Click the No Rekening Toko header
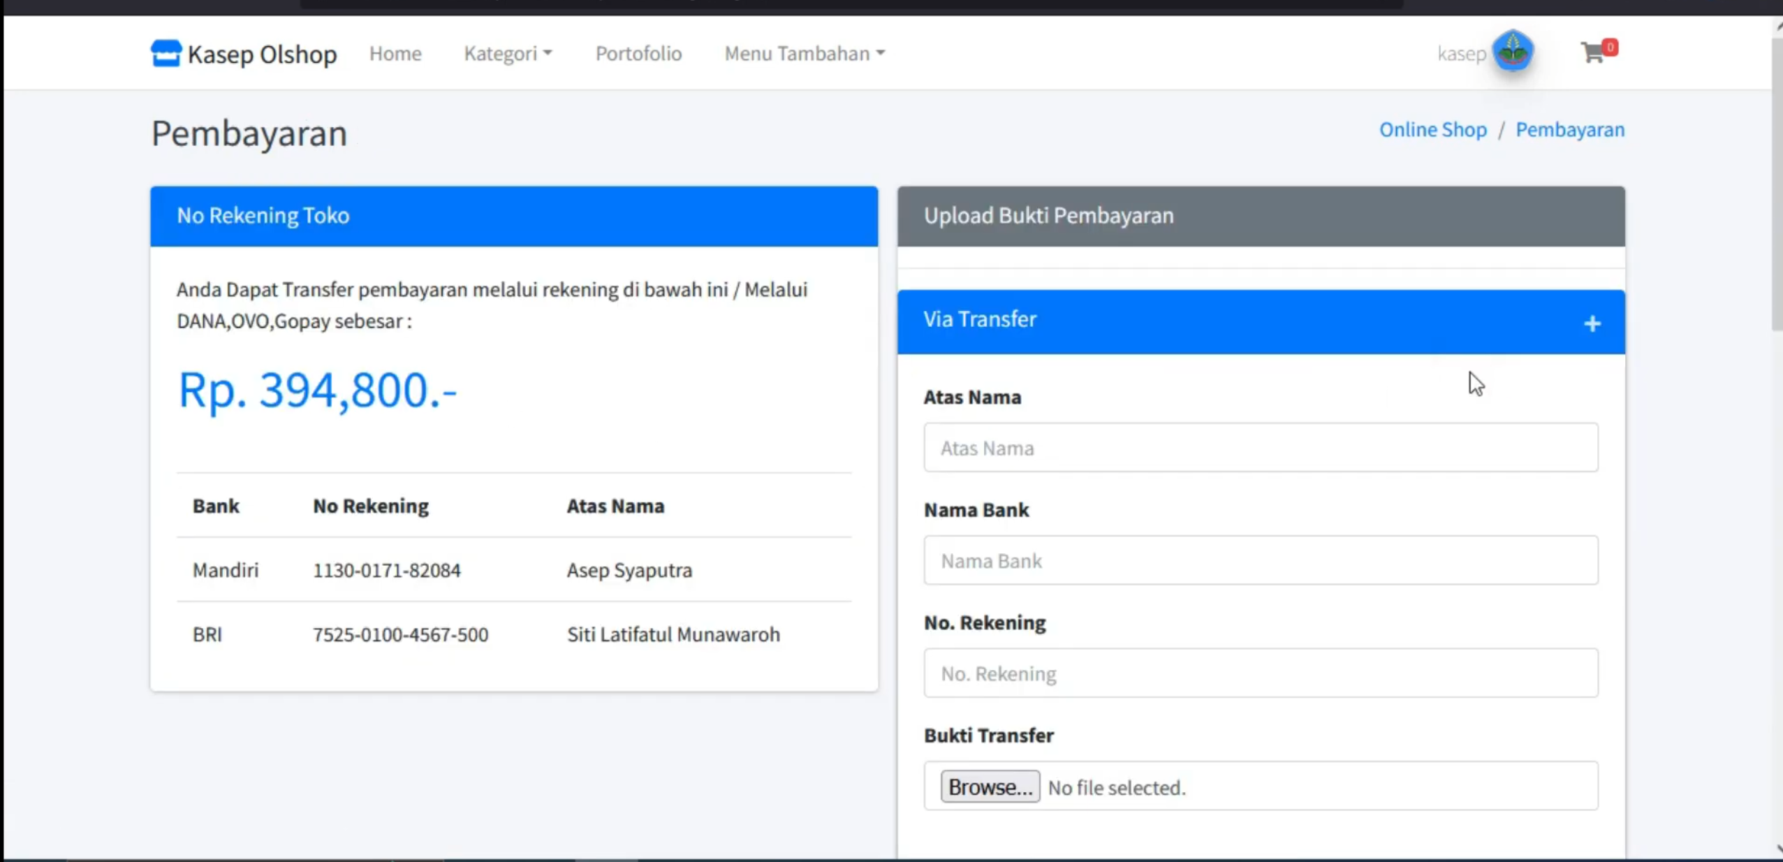This screenshot has width=1783, height=862. tap(514, 216)
